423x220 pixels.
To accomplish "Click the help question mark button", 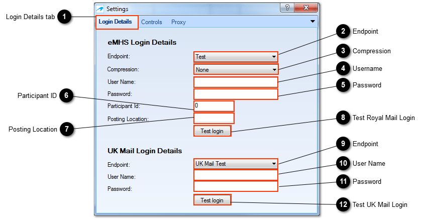I will pyautogui.click(x=287, y=8).
